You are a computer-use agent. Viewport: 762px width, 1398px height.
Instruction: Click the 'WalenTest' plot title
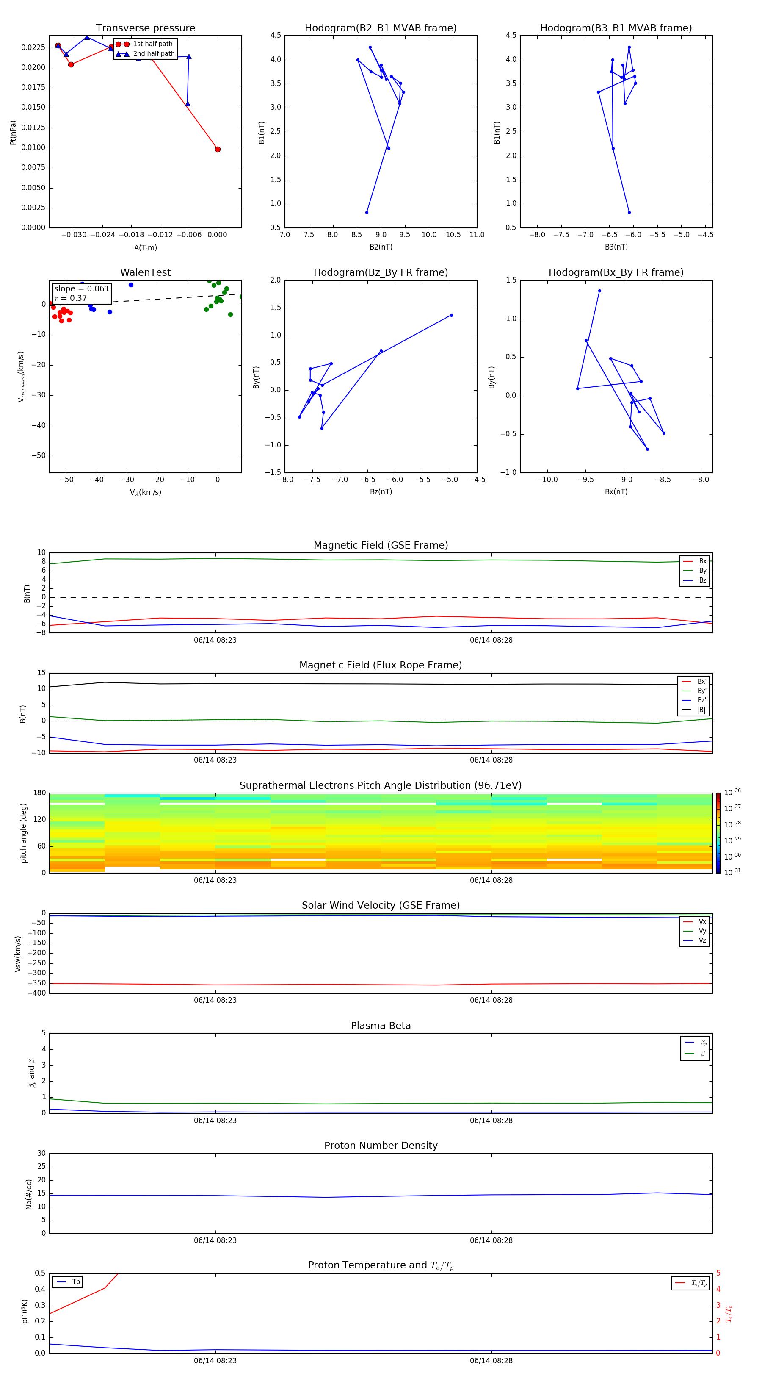(x=145, y=272)
